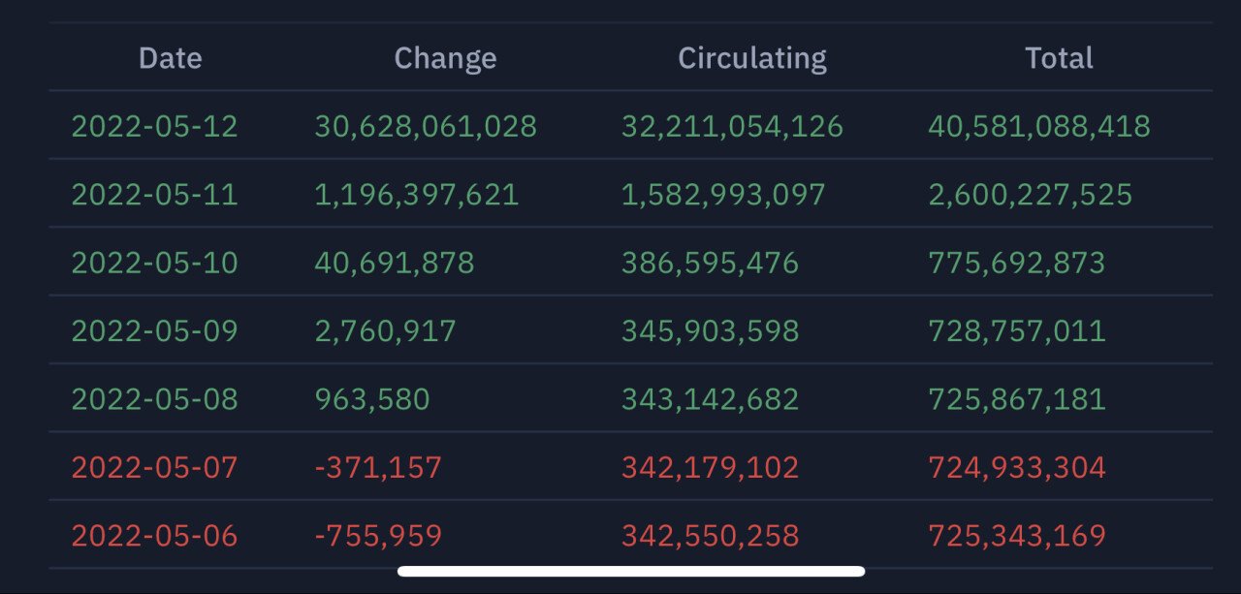Tap the 2022-05-08 date entry
Viewport: 1241px width, 594px height.
[x=155, y=399]
